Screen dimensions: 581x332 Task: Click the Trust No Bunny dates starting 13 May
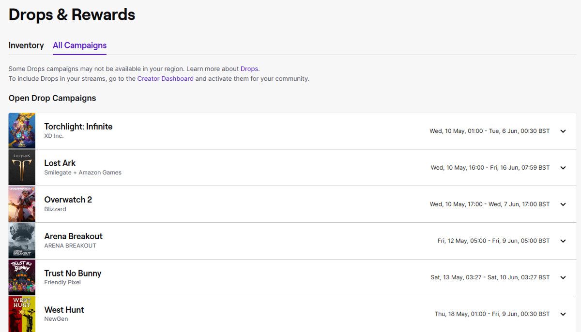click(x=490, y=277)
